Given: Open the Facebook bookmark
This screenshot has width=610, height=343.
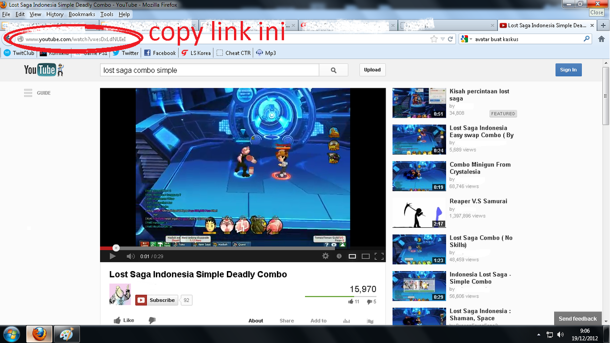Looking at the screenshot, I should 160,53.
